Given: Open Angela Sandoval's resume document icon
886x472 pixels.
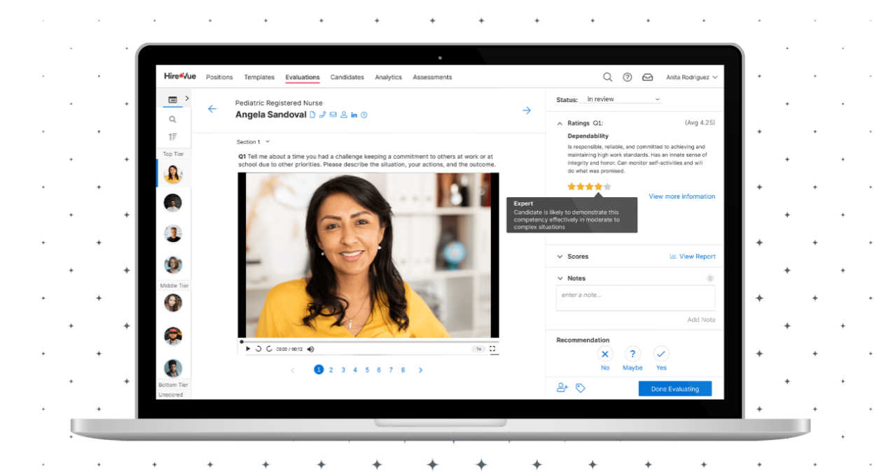Looking at the screenshot, I should (312, 115).
